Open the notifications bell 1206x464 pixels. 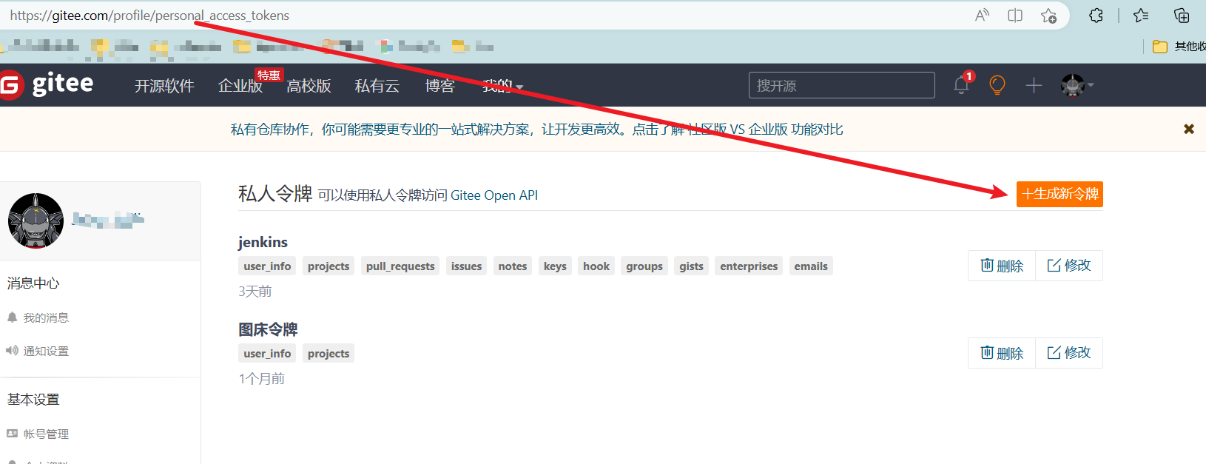[x=961, y=85]
